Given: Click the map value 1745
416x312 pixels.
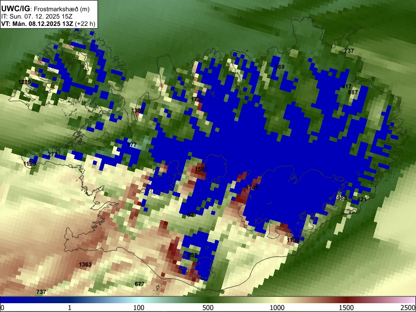Looking at the screenshot, I should point(252,188).
